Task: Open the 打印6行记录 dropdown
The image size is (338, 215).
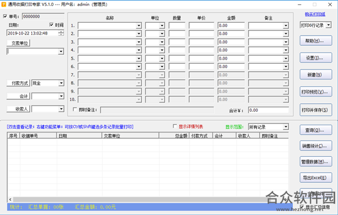Action: point(328,25)
